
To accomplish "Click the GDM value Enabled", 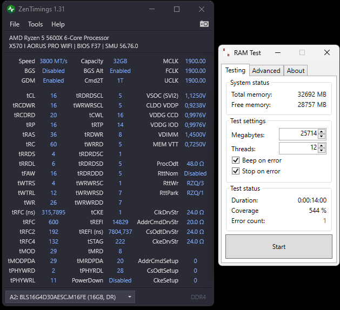I will tap(54, 80).
